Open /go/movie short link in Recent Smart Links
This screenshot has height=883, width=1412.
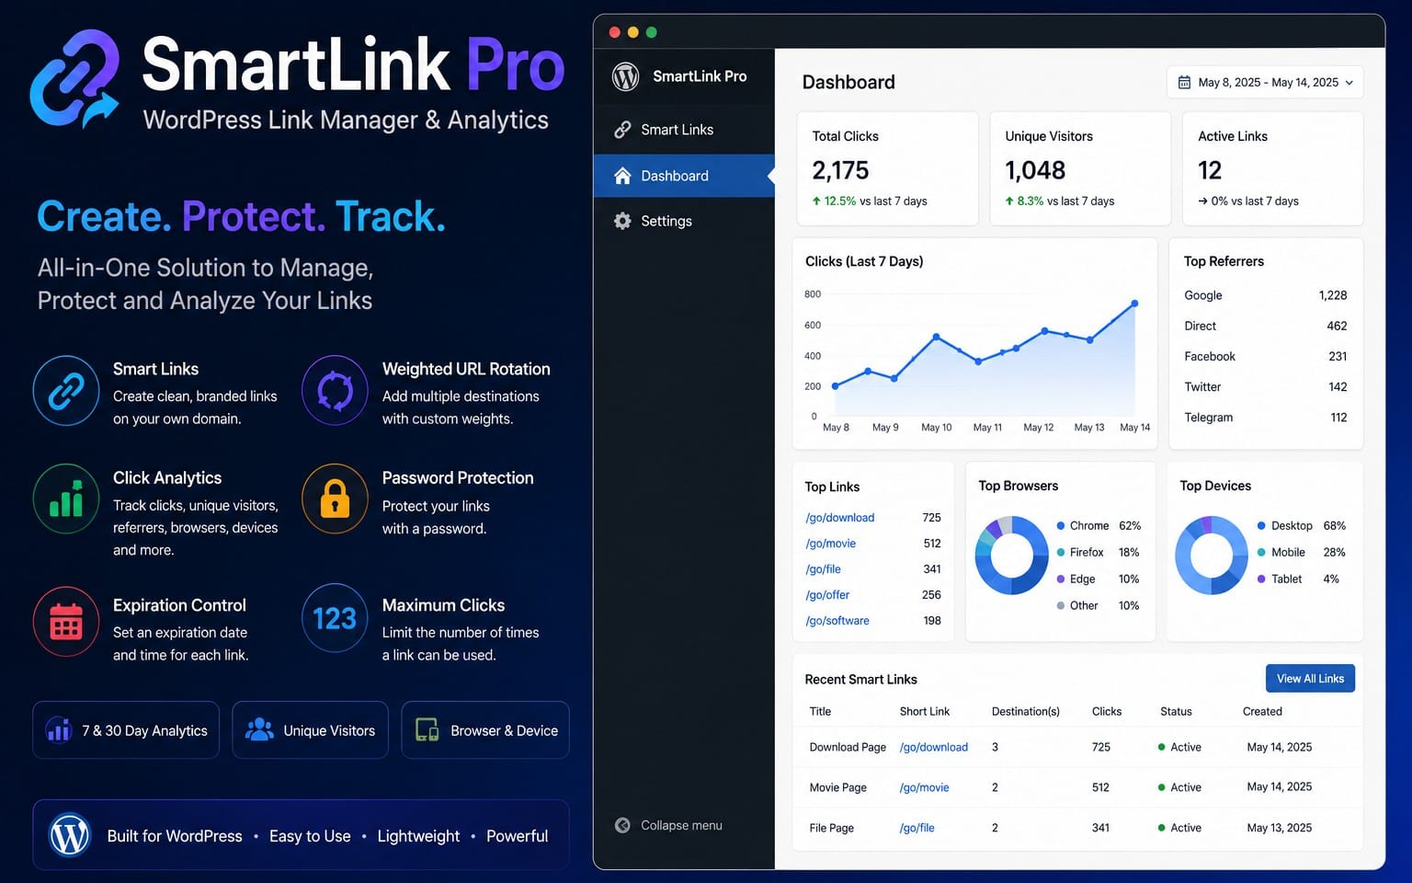[x=924, y=787]
